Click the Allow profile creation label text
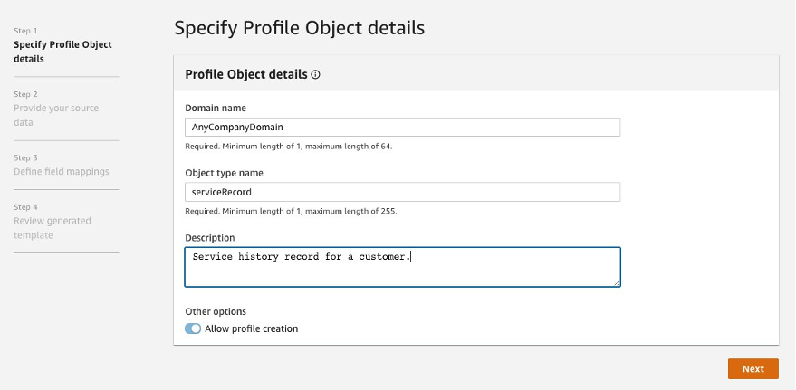 252,328
